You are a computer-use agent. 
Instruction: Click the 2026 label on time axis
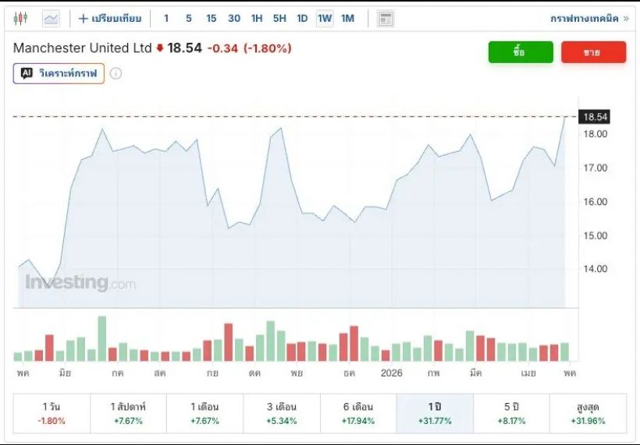(392, 373)
